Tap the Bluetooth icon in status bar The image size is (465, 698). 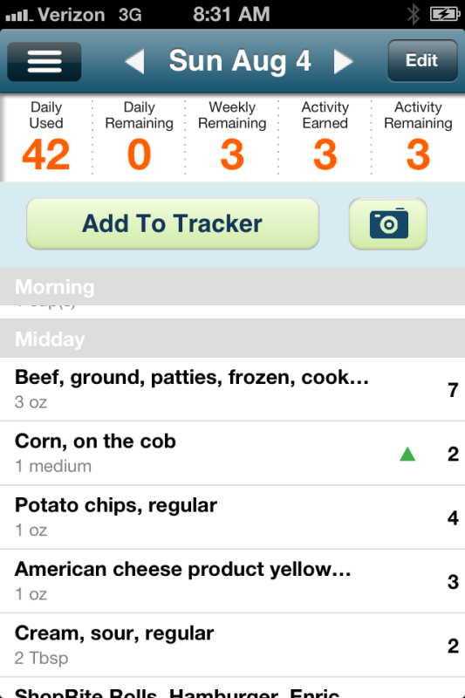coord(414,14)
